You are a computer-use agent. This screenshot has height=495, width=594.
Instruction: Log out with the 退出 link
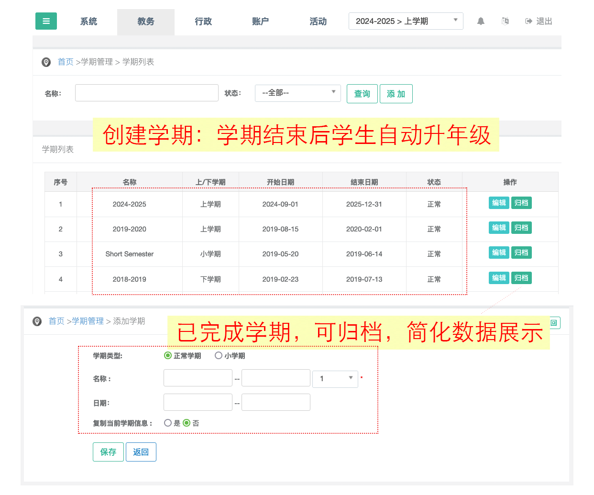click(539, 21)
